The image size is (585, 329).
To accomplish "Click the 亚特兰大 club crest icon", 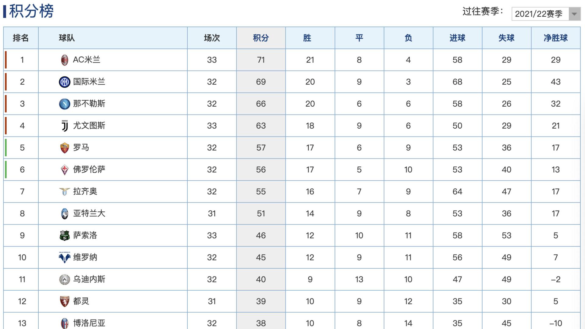I will 65,214.
